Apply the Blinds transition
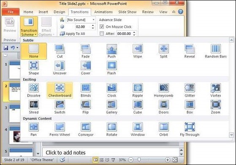This screenshot has width=236, height=165. 86,90
